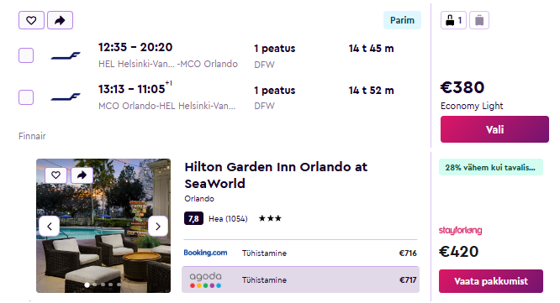Choose the agoda €717 offer row
The image size is (560, 303).
(x=300, y=279)
